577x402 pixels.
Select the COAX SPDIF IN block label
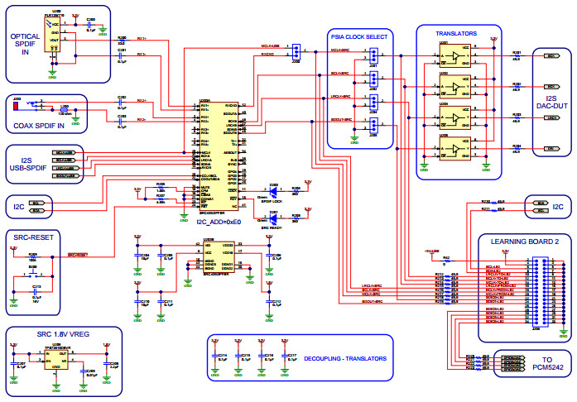(x=39, y=126)
